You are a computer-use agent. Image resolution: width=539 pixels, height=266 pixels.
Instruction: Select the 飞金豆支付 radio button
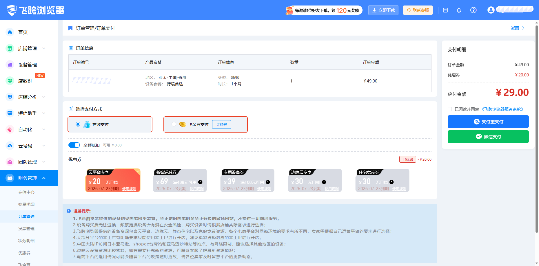click(174, 124)
